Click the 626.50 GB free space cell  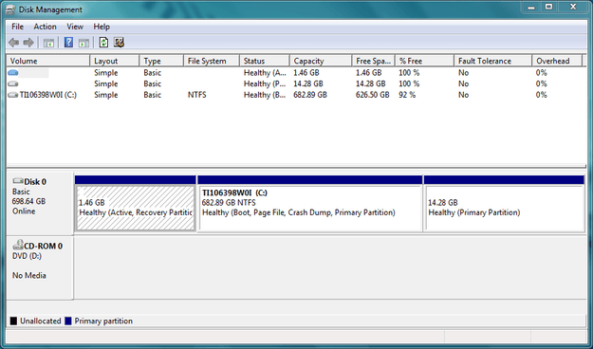click(373, 95)
